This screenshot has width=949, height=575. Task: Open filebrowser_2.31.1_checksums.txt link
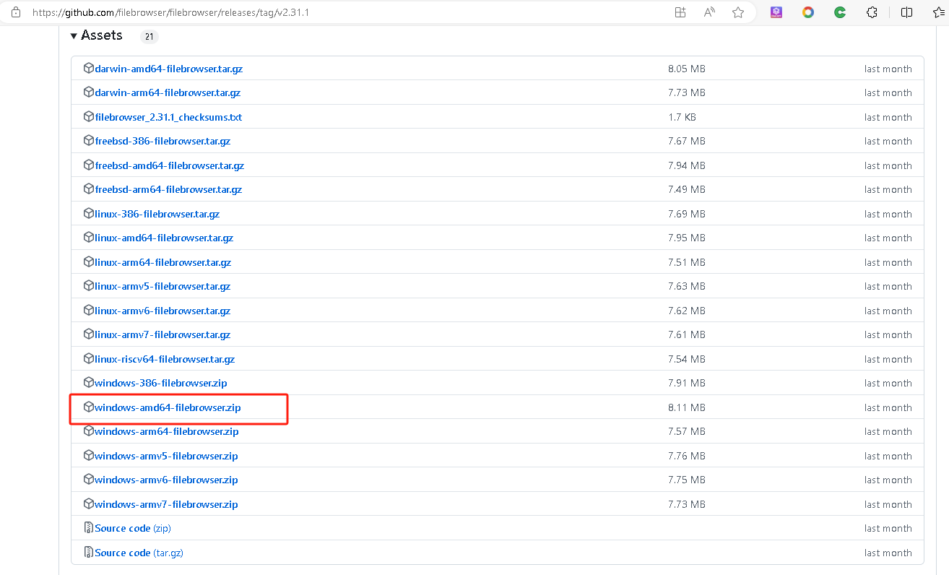coord(168,117)
